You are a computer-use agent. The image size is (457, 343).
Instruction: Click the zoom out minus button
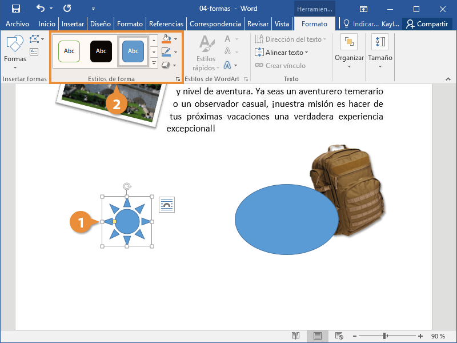coord(355,336)
